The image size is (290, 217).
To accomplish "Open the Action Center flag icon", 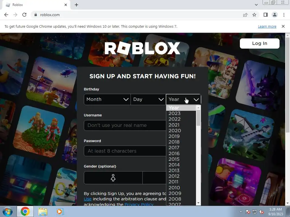I will 248,212.
